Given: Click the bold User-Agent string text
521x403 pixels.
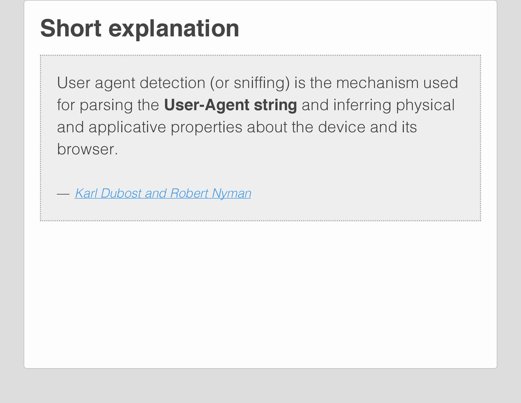Looking at the screenshot, I should point(230,105).
